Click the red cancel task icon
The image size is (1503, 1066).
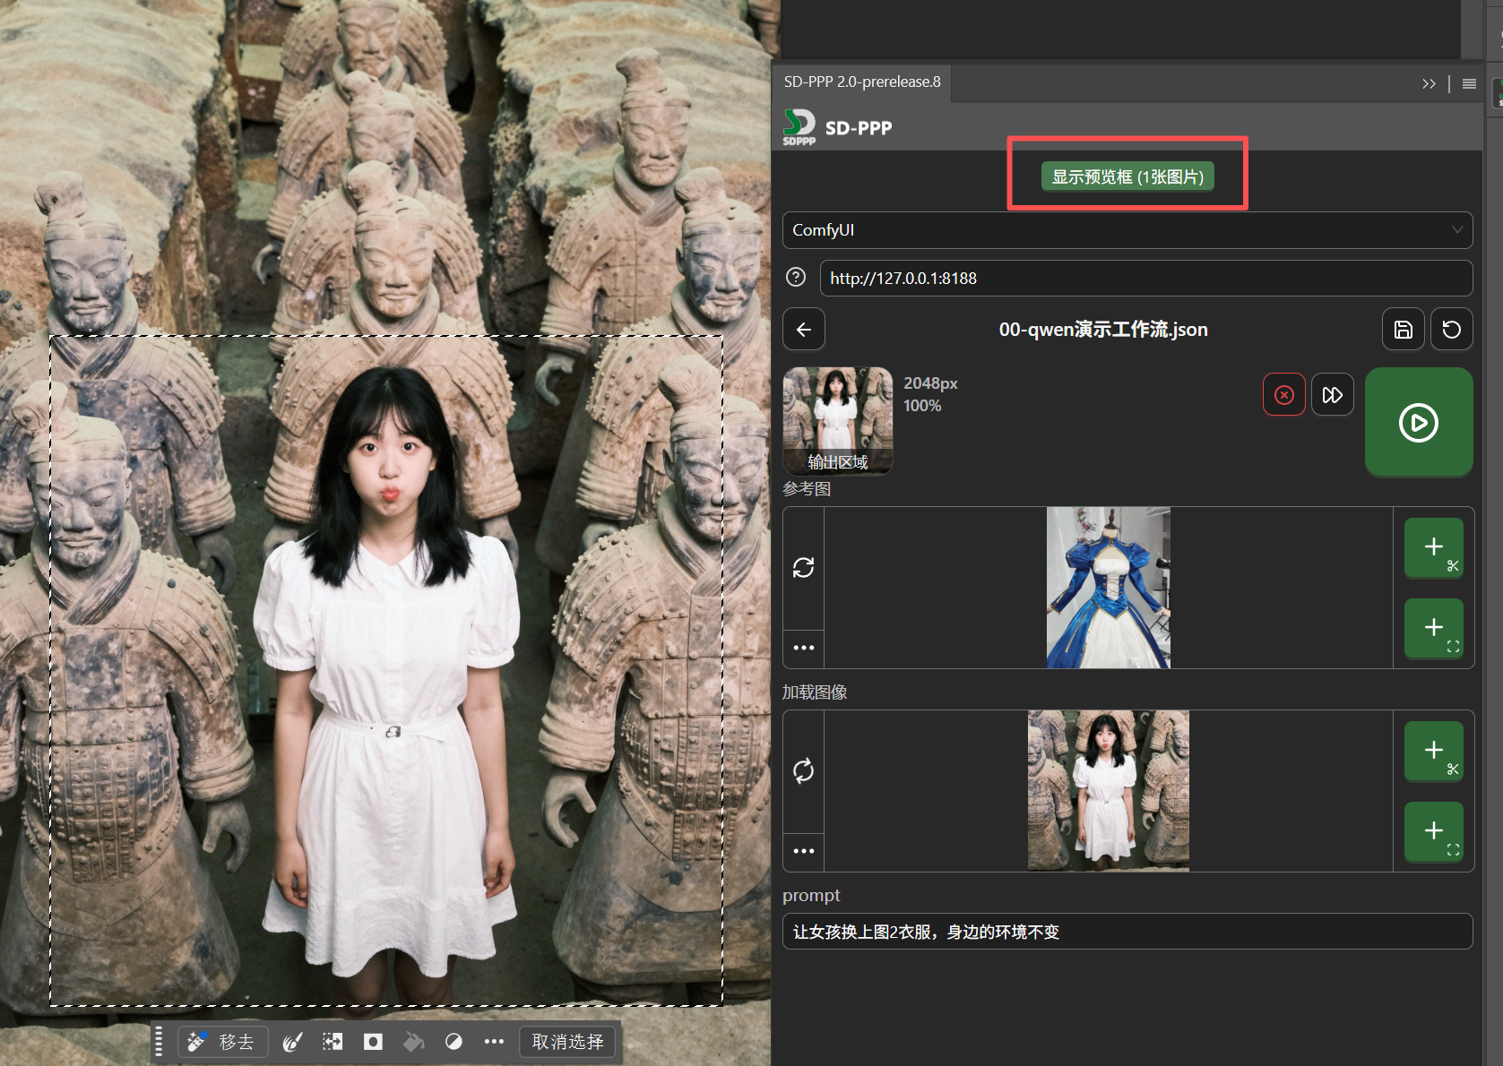(1283, 395)
